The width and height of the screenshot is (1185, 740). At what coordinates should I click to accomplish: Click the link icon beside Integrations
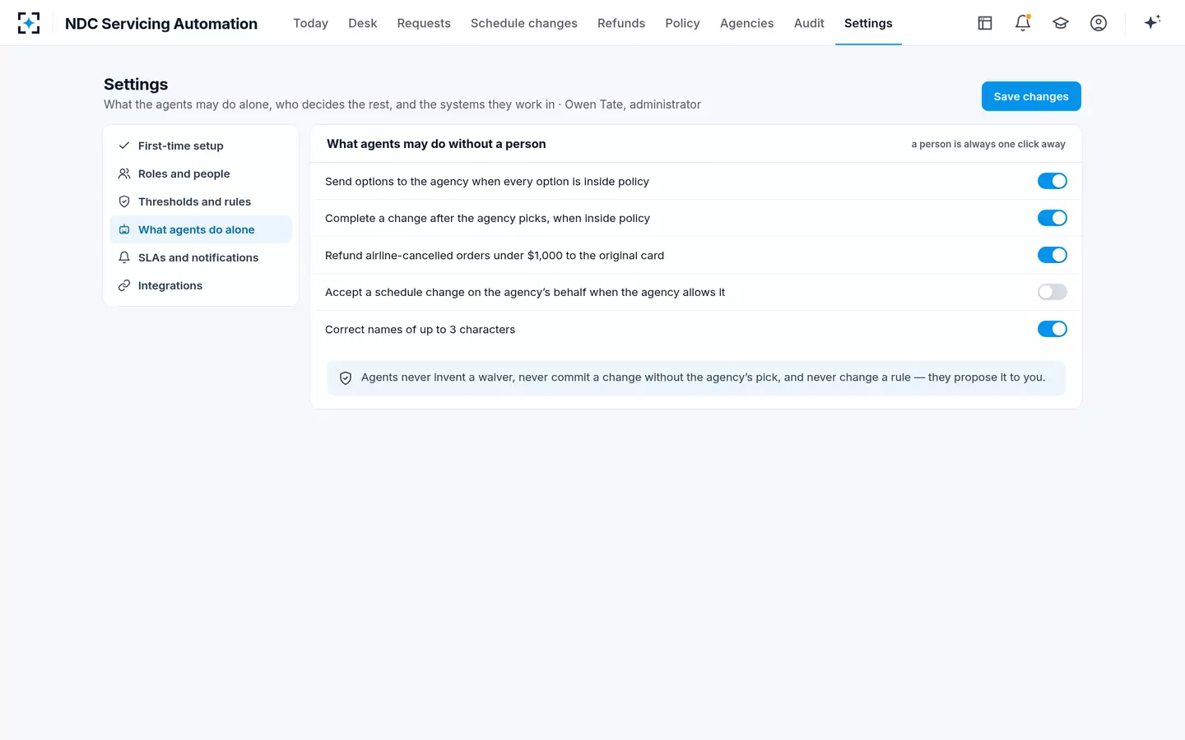tap(124, 285)
